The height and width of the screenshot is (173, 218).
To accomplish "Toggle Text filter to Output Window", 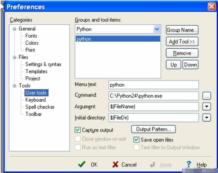I will point(136,147).
